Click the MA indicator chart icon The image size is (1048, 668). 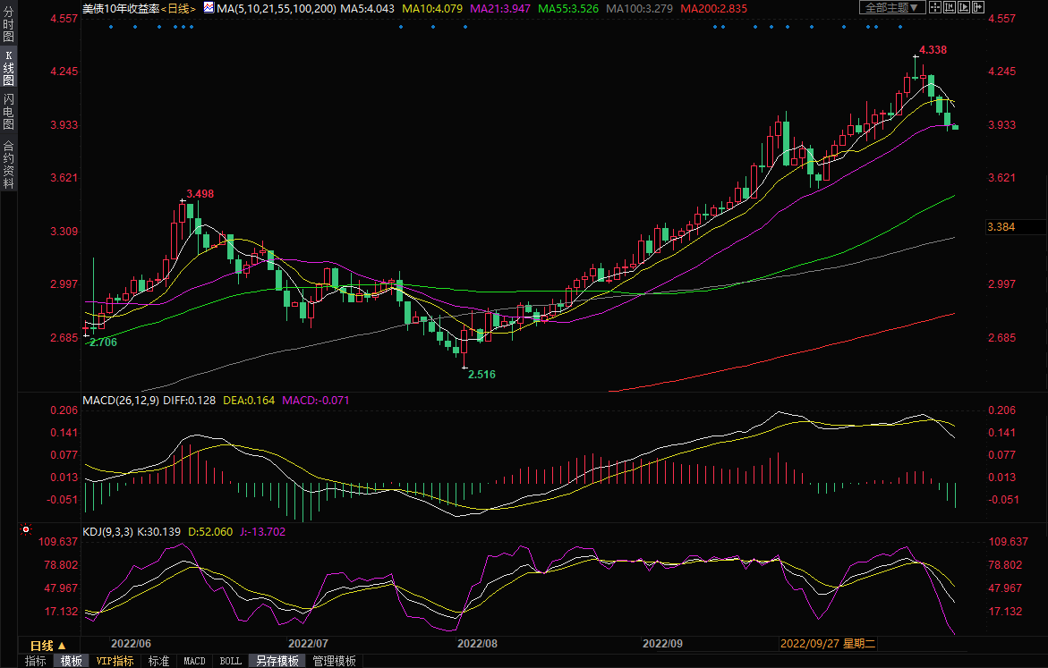pyautogui.click(x=209, y=7)
